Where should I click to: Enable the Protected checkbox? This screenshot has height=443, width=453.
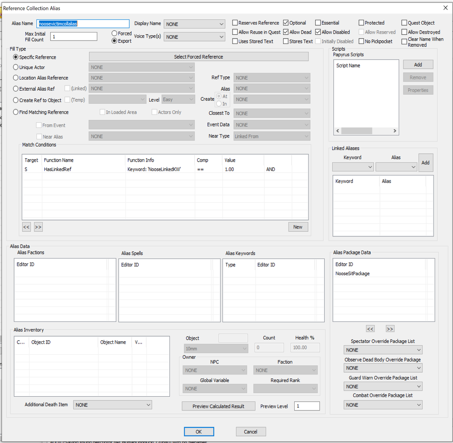(361, 23)
